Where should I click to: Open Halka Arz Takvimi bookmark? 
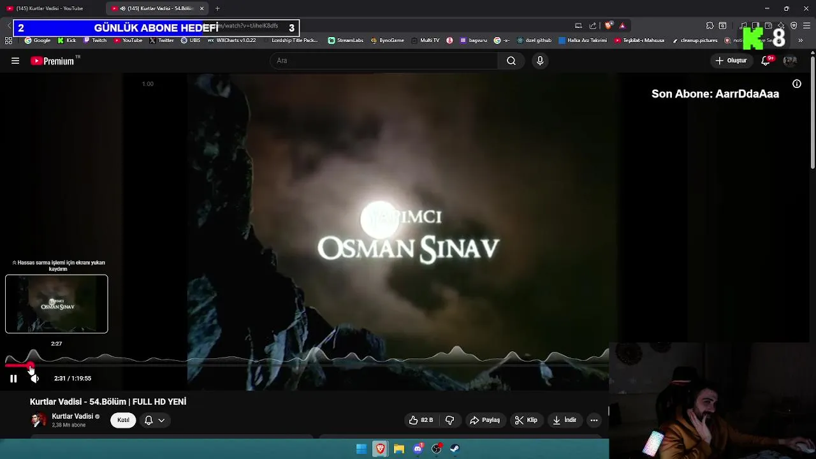[x=583, y=40]
